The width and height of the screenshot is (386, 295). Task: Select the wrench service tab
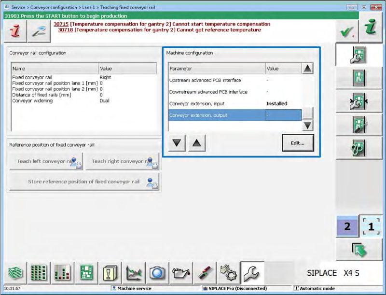tap(252, 273)
